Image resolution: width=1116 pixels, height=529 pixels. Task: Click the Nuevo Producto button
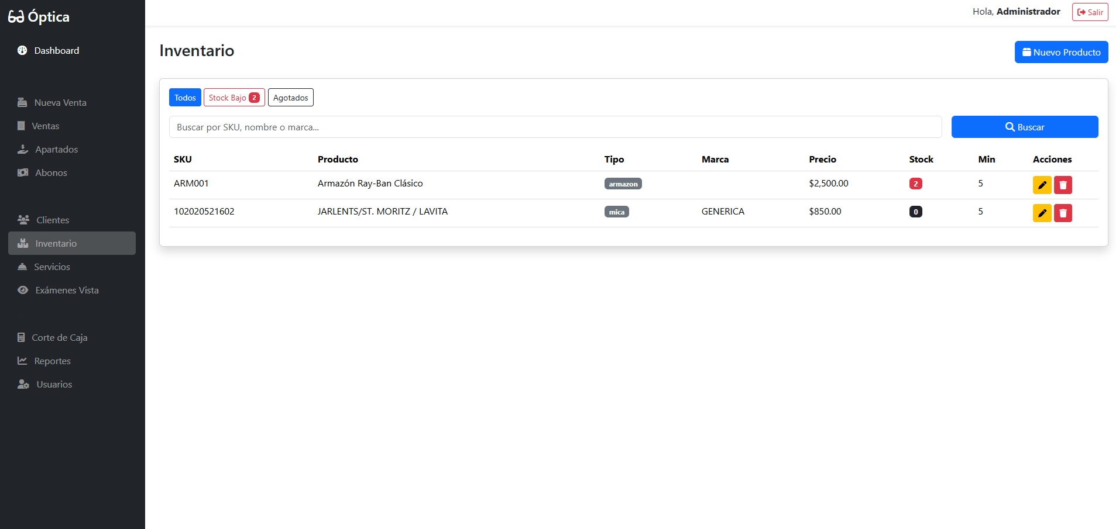(1061, 52)
